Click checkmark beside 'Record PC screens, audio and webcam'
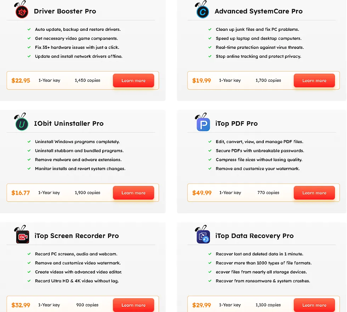The width and height of the screenshot is (347, 312). click(29, 254)
